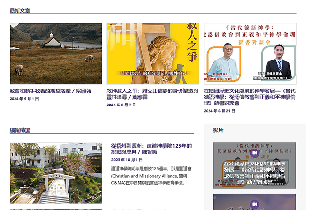Play the video titled 在德國歷史文化處境的神學發展

(x=254, y=165)
